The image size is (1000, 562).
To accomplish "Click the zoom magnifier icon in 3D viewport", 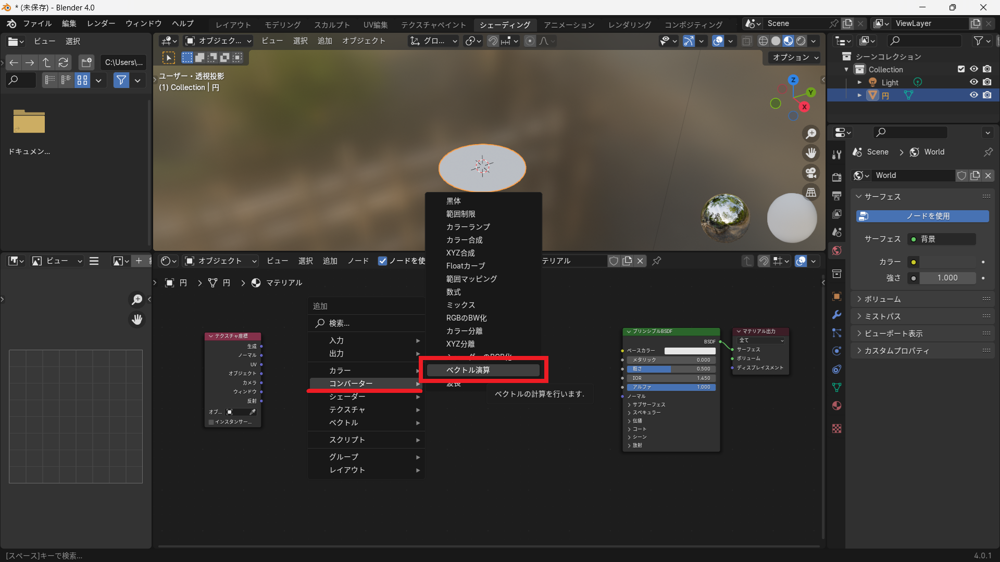I will tap(811, 134).
